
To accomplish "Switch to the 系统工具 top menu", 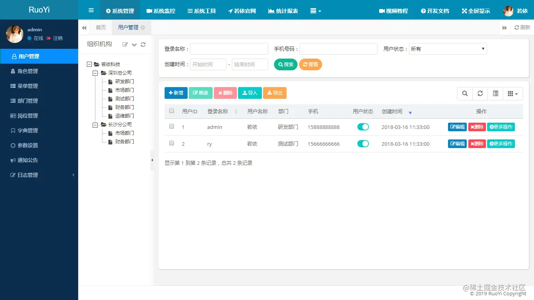I will [x=202, y=11].
